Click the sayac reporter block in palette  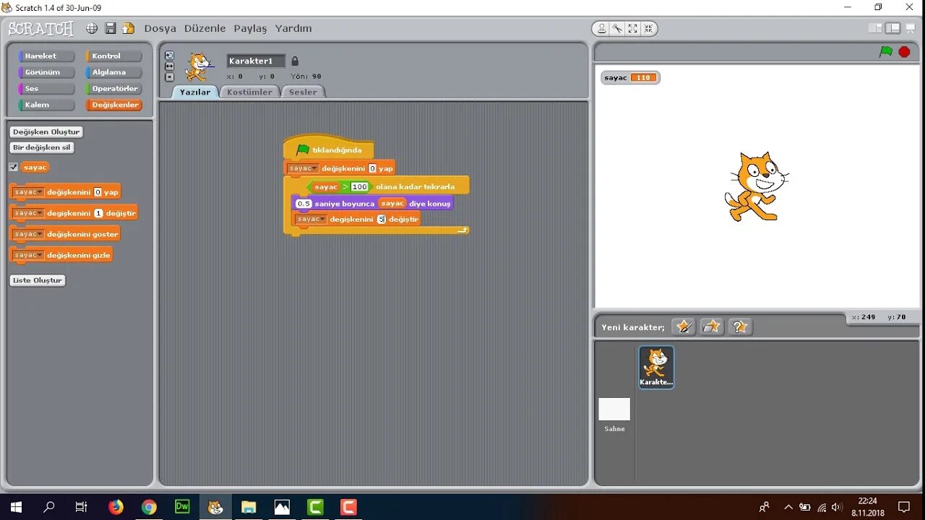click(35, 167)
